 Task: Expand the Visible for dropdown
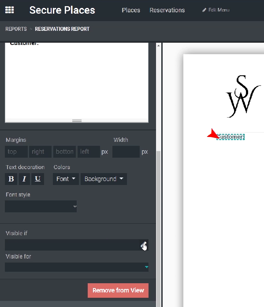pyautogui.click(x=77, y=267)
